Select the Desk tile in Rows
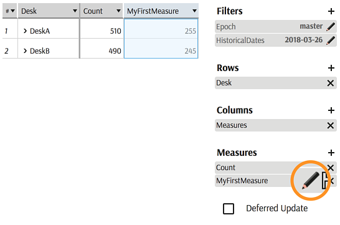 276,83
